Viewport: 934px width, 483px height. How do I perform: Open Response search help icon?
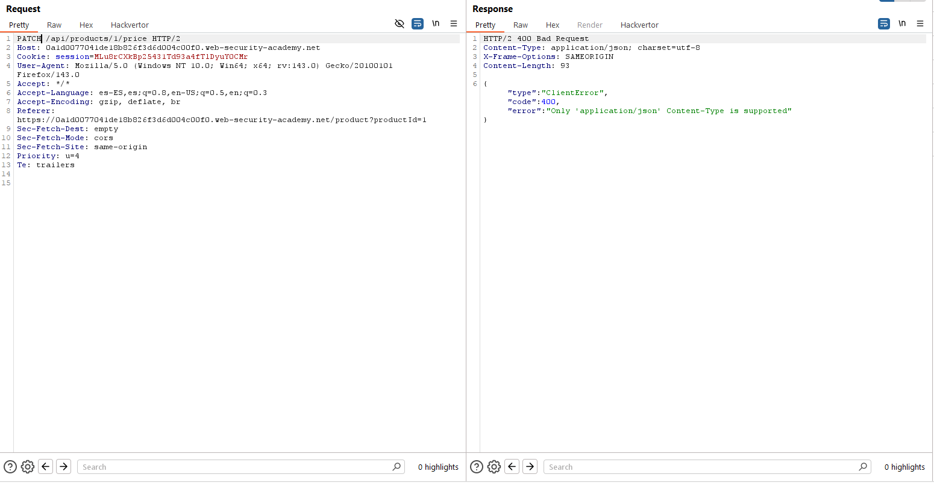[477, 467]
